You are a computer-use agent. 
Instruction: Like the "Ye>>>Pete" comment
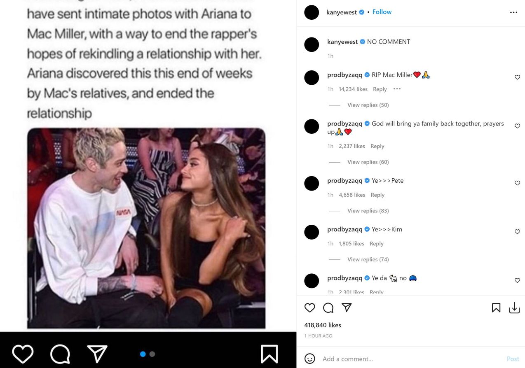517,183
